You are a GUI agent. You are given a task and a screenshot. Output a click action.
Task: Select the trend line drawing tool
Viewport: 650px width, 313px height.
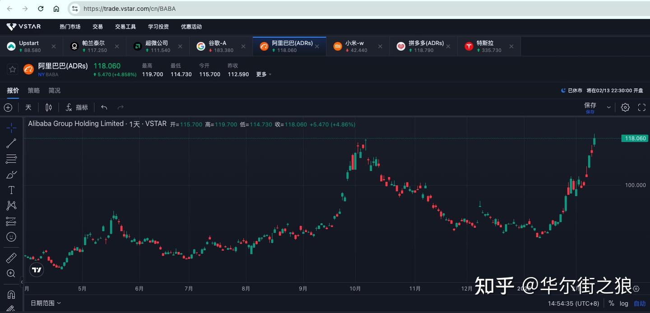click(x=11, y=143)
